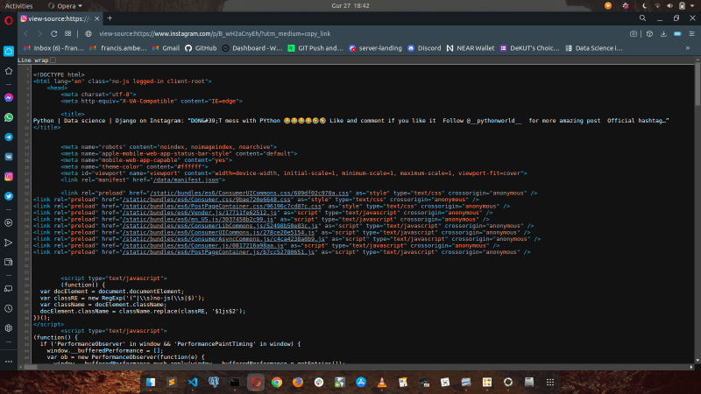Launch Google Chrome from the dock
Image resolution: width=701 pixels, height=394 pixels.
click(x=277, y=382)
